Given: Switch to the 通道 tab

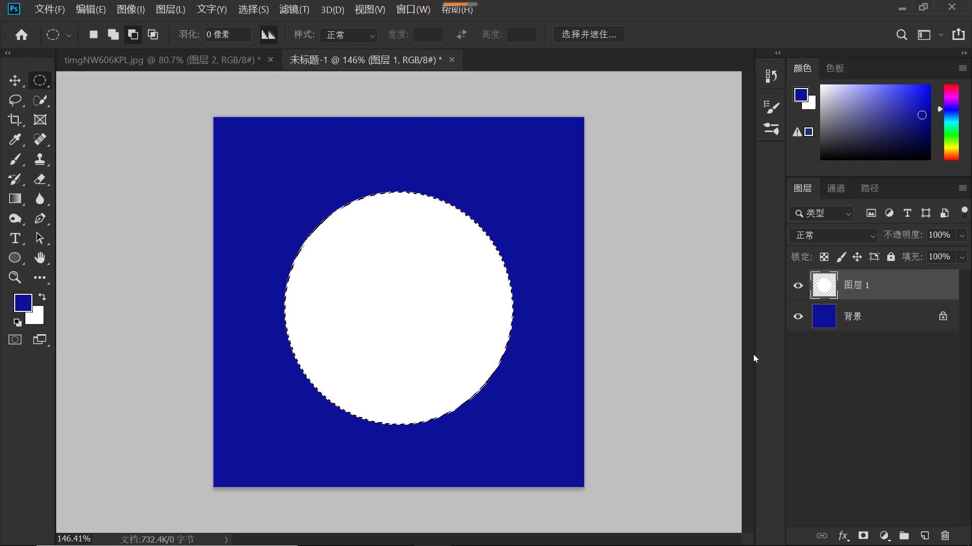Looking at the screenshot, I should [x=836, y=188].
